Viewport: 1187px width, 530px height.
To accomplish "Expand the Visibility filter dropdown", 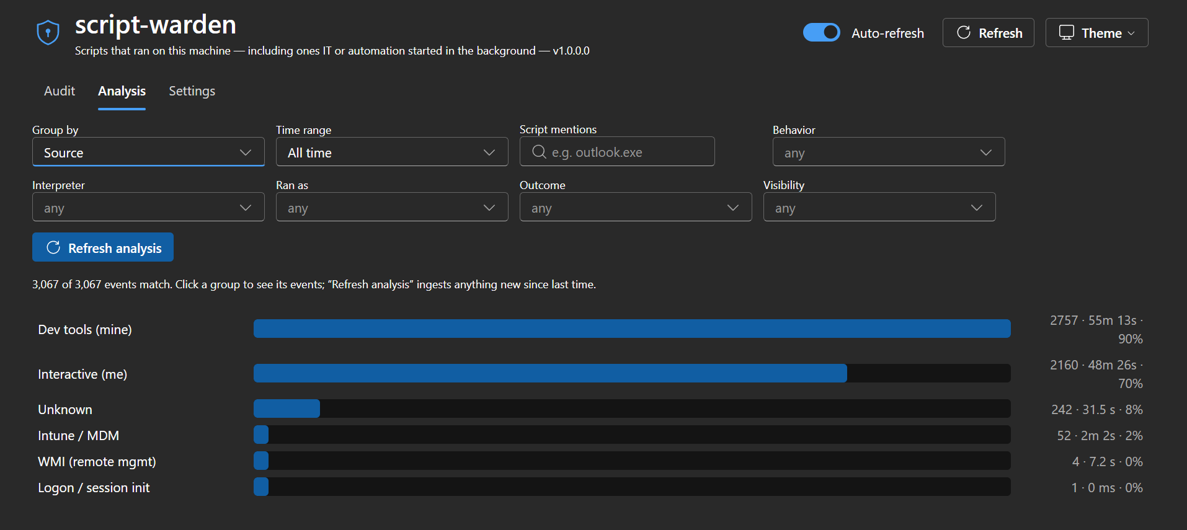I will click(879, 207).
